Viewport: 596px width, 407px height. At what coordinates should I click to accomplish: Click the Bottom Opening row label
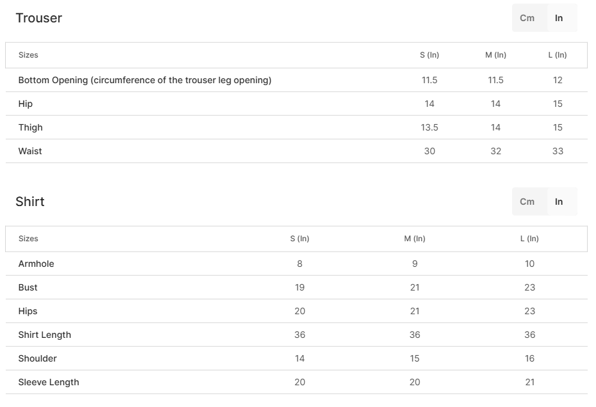point(145,80)
